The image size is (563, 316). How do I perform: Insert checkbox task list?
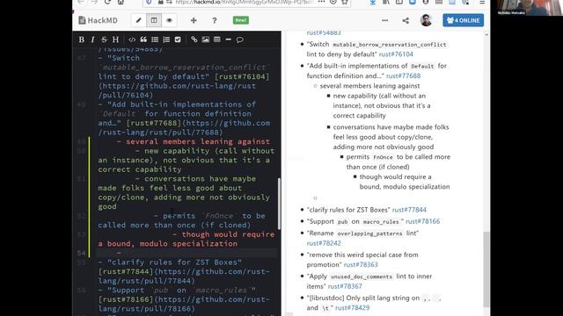tap(178, 39)
